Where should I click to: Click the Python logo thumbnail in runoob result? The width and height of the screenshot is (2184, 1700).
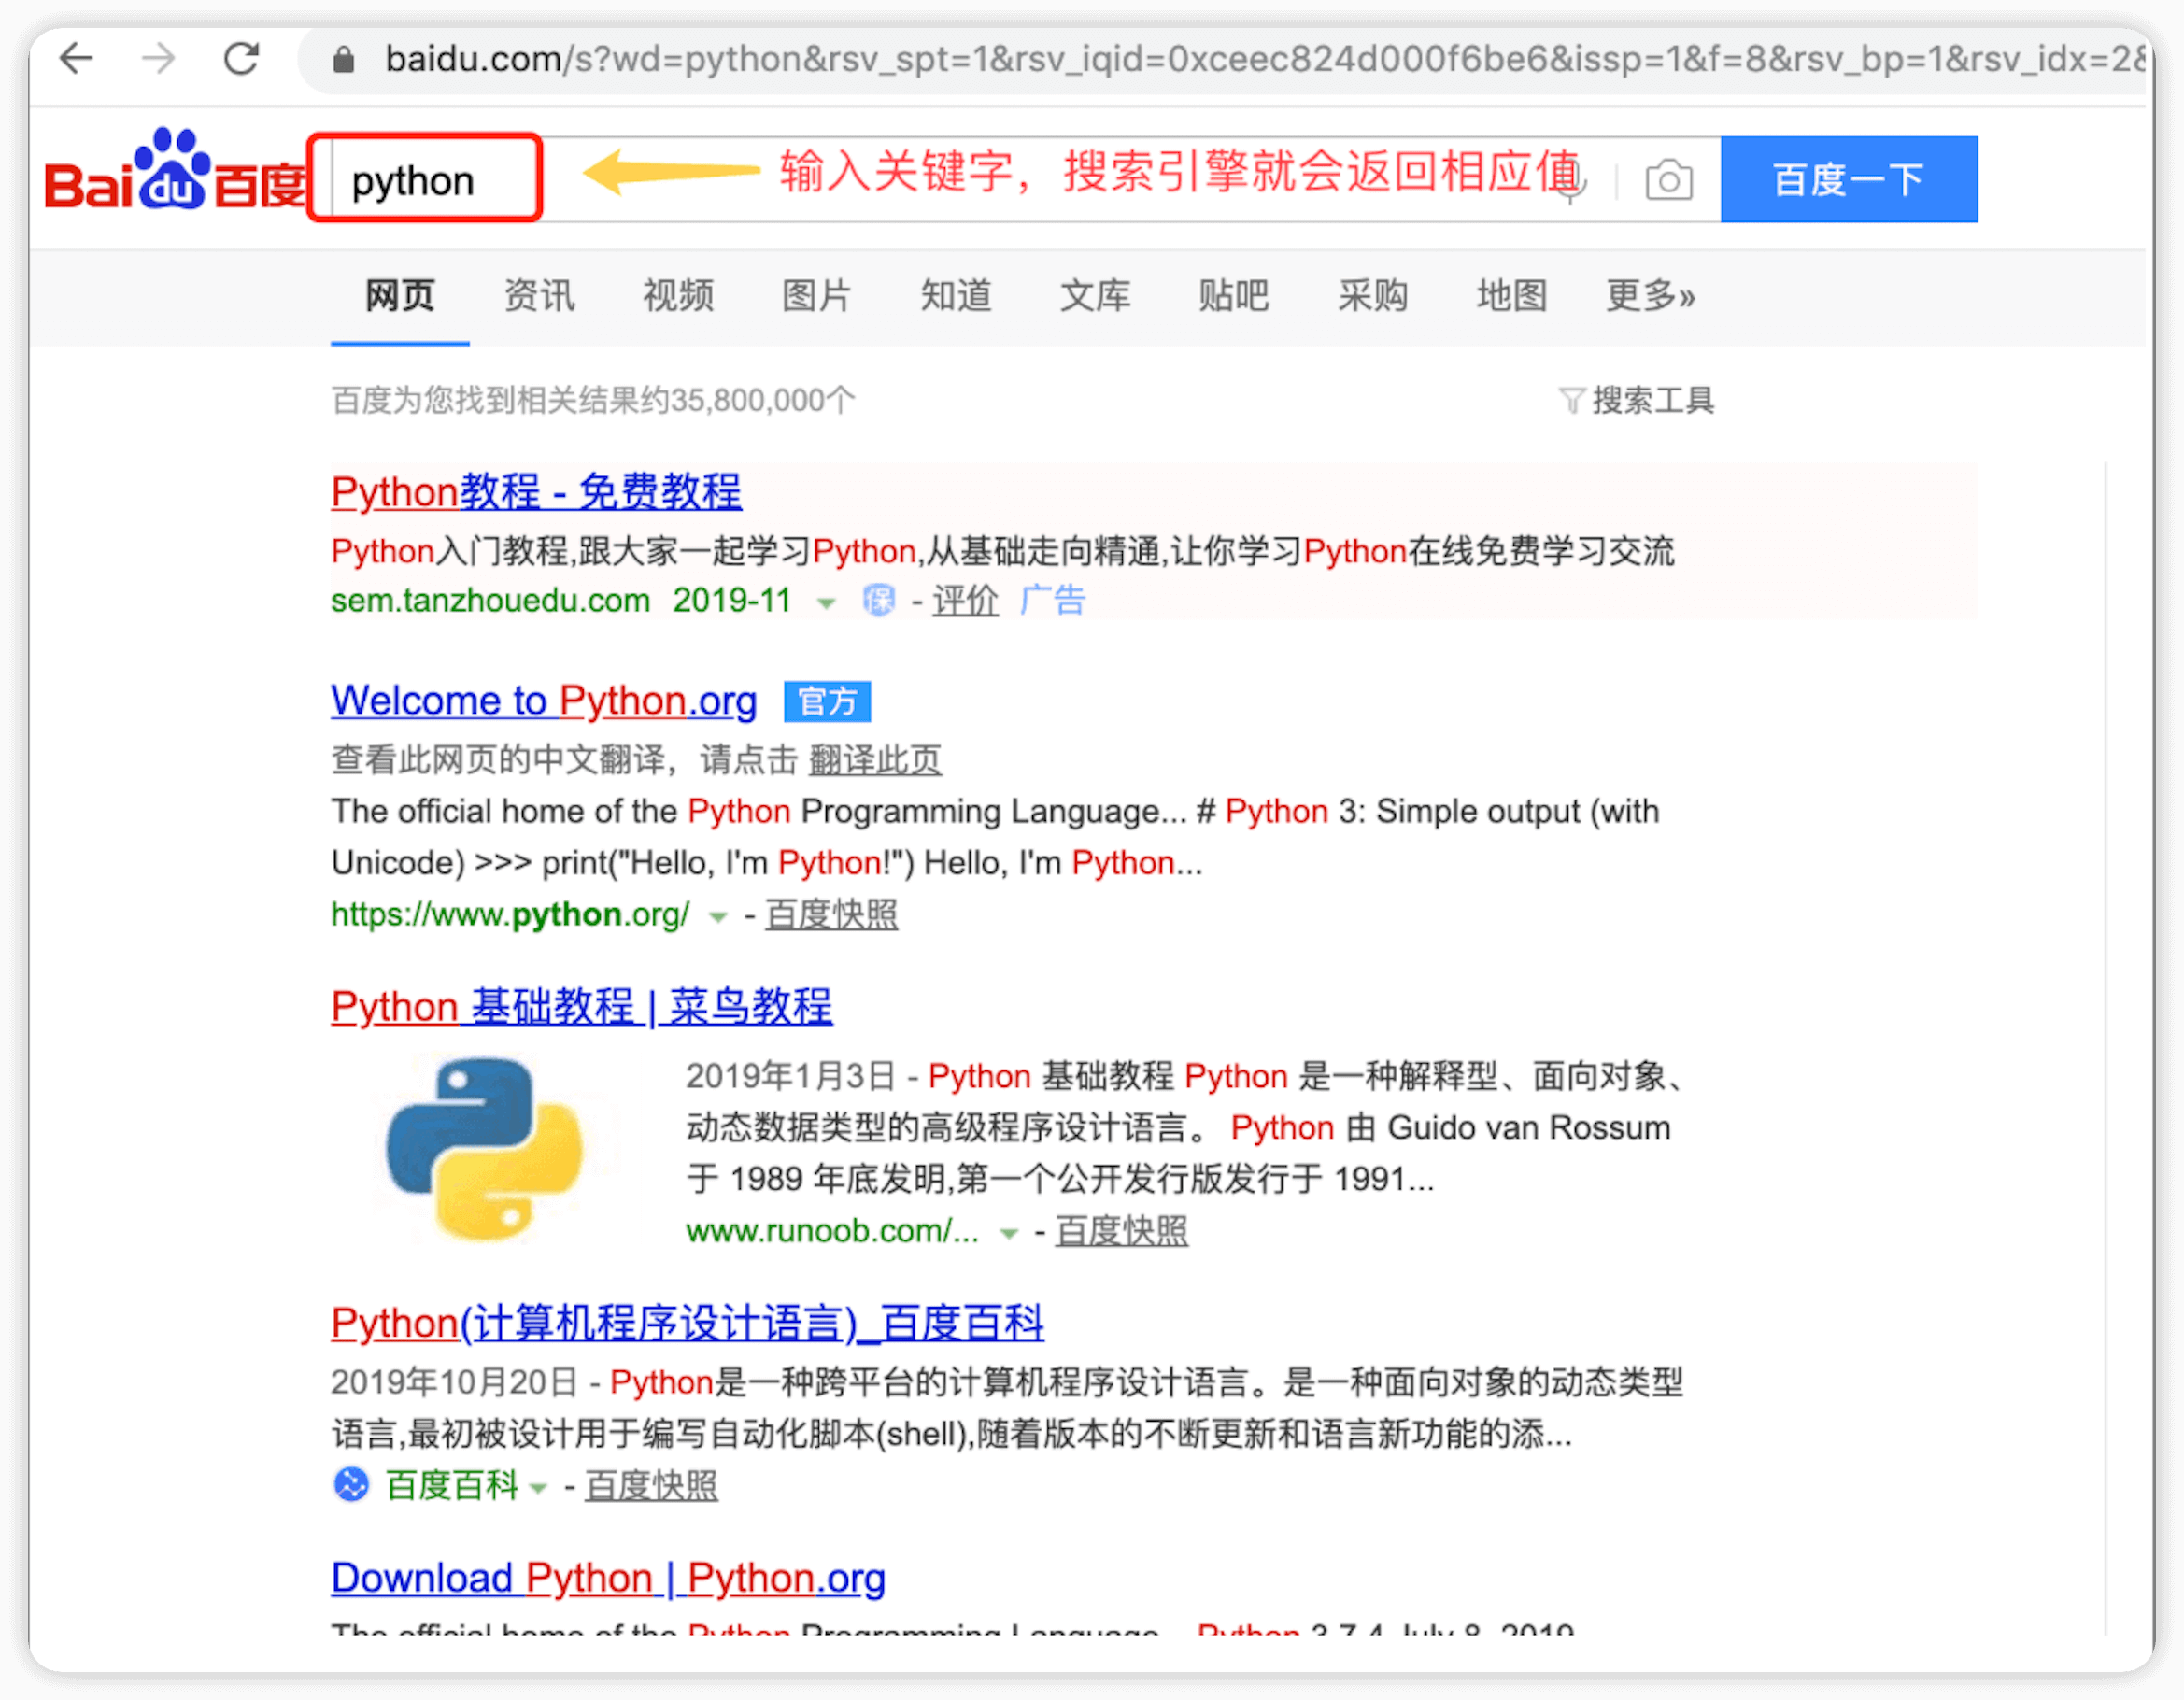click(484, 1148)
